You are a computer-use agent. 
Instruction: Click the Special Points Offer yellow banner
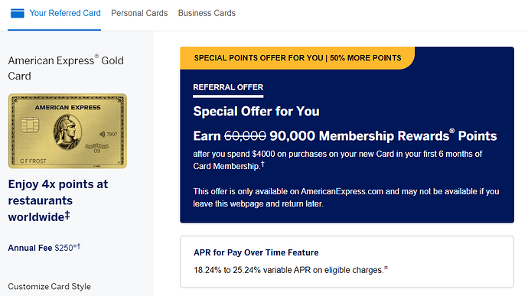coord(298,58)
